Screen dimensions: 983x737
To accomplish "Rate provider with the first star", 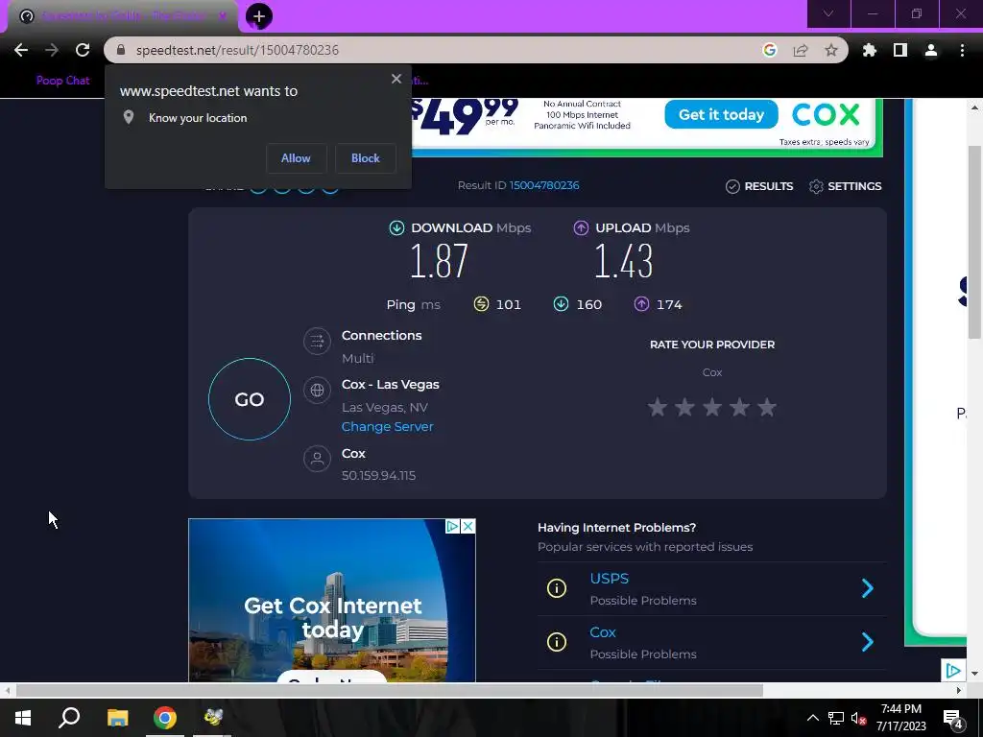I will [x=658, y=407].
